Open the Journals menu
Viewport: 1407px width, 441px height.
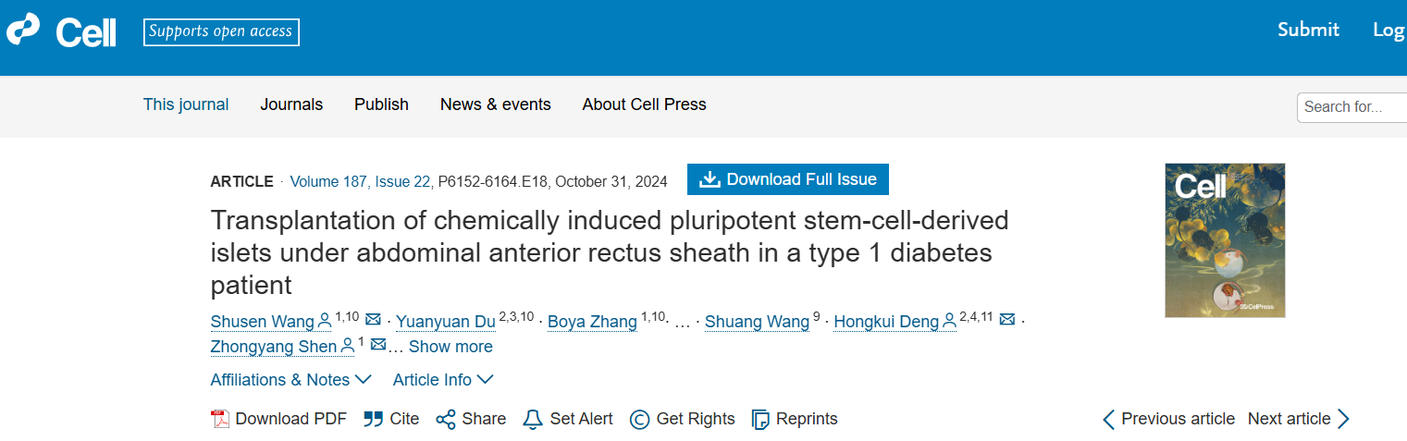(291, 104)
